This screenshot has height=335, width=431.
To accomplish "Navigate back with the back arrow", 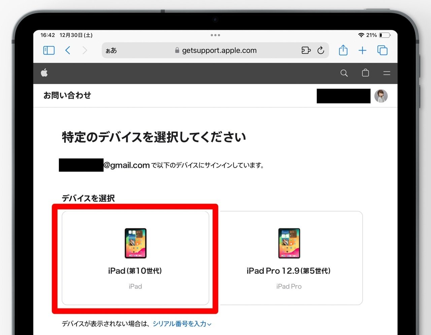I will 68,50.
